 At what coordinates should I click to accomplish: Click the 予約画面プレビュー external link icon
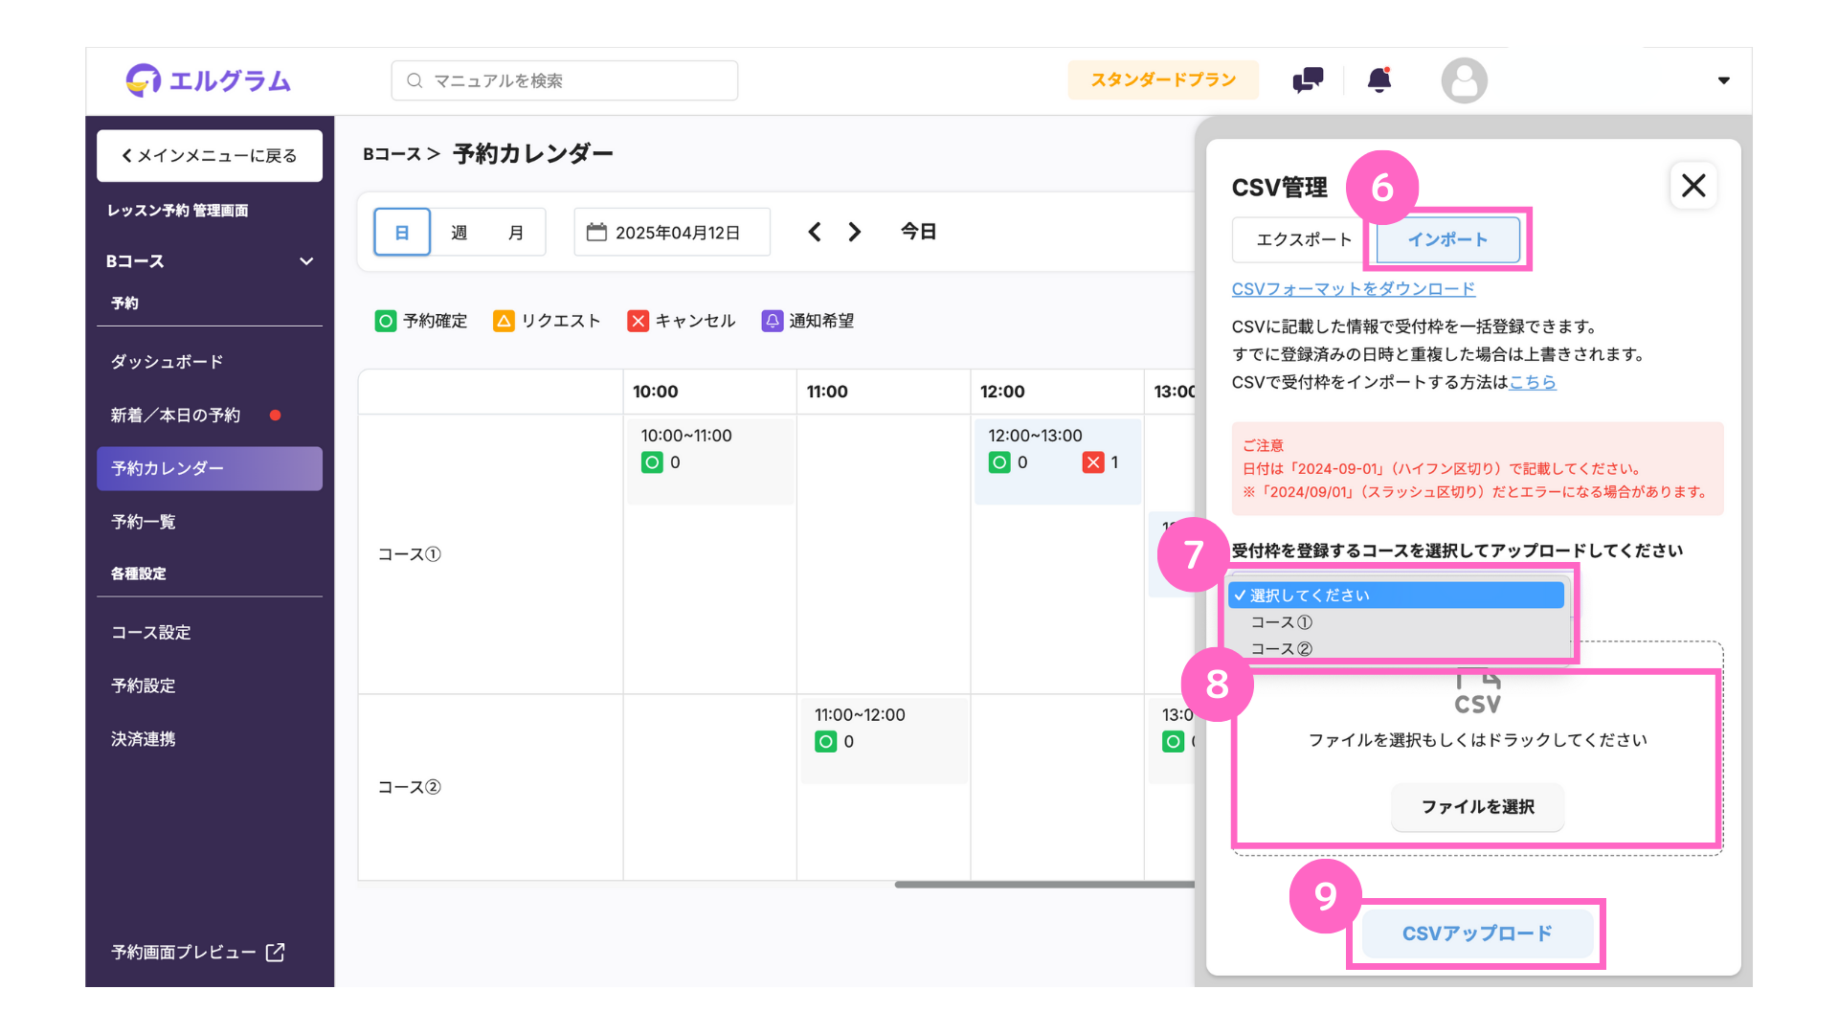click(276, 952)
